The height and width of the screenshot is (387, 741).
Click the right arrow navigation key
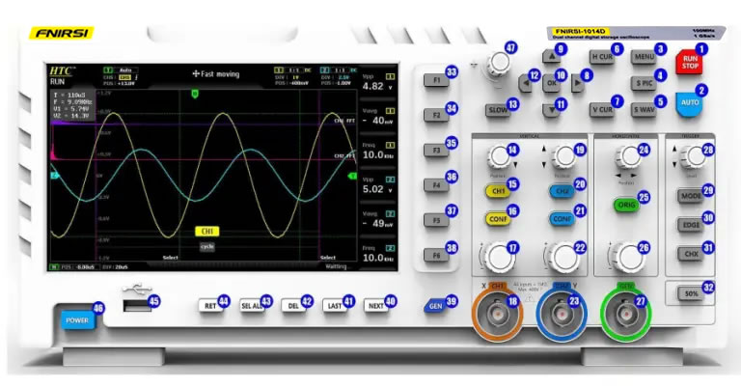tap(577, 84)
